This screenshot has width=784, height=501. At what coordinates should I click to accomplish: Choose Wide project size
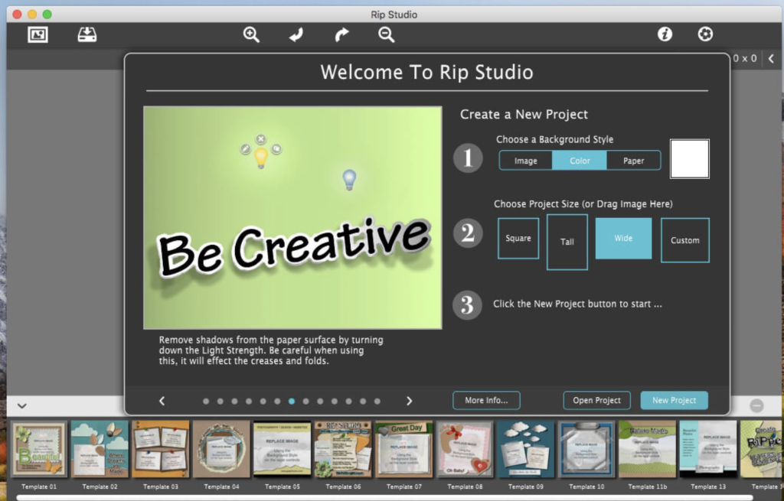coord(623,239)
